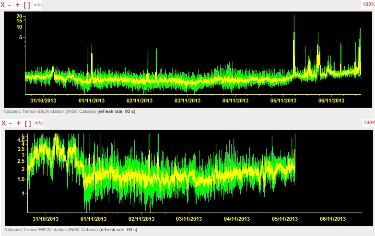
Task: Click the Volcanic Tremor ESLN station caption
Action: click(x=68, y=111)
